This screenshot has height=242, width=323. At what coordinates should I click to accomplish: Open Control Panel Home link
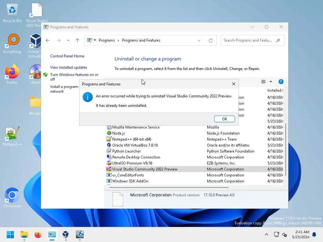click(67, 56)
